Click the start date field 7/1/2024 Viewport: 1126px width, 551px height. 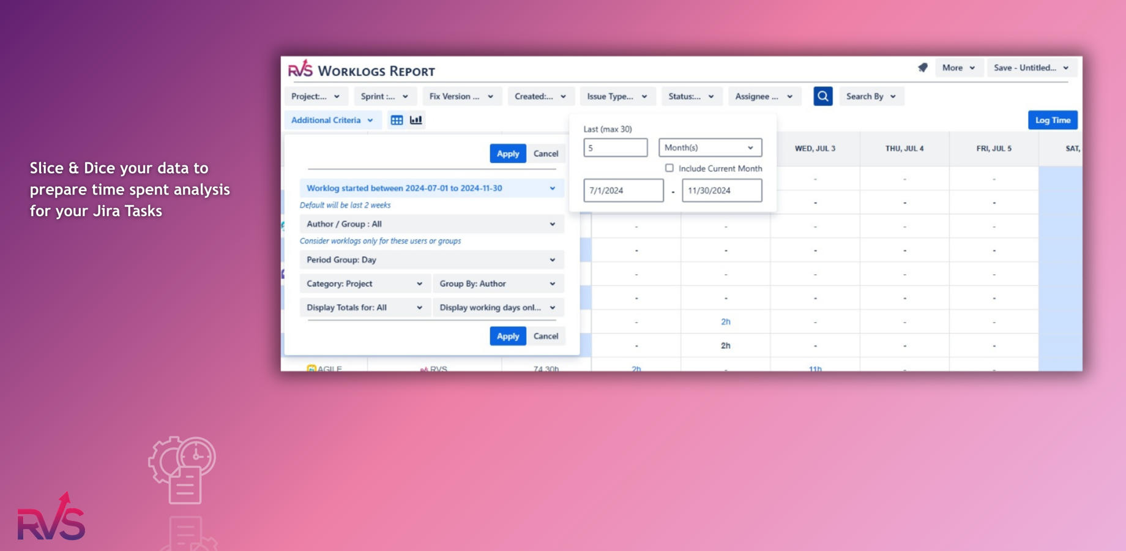click(x=623, y=190)
